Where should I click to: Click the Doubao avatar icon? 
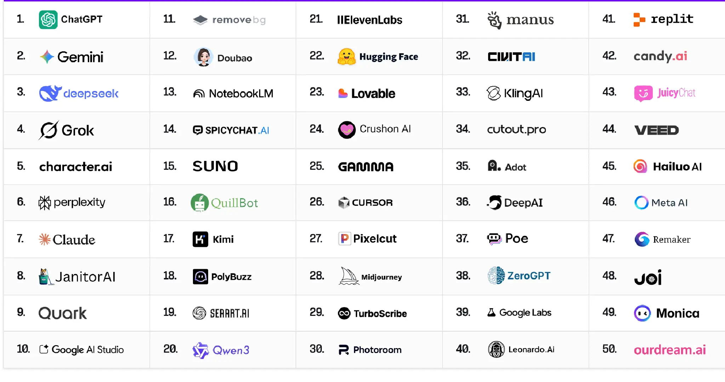coord(204,57)
